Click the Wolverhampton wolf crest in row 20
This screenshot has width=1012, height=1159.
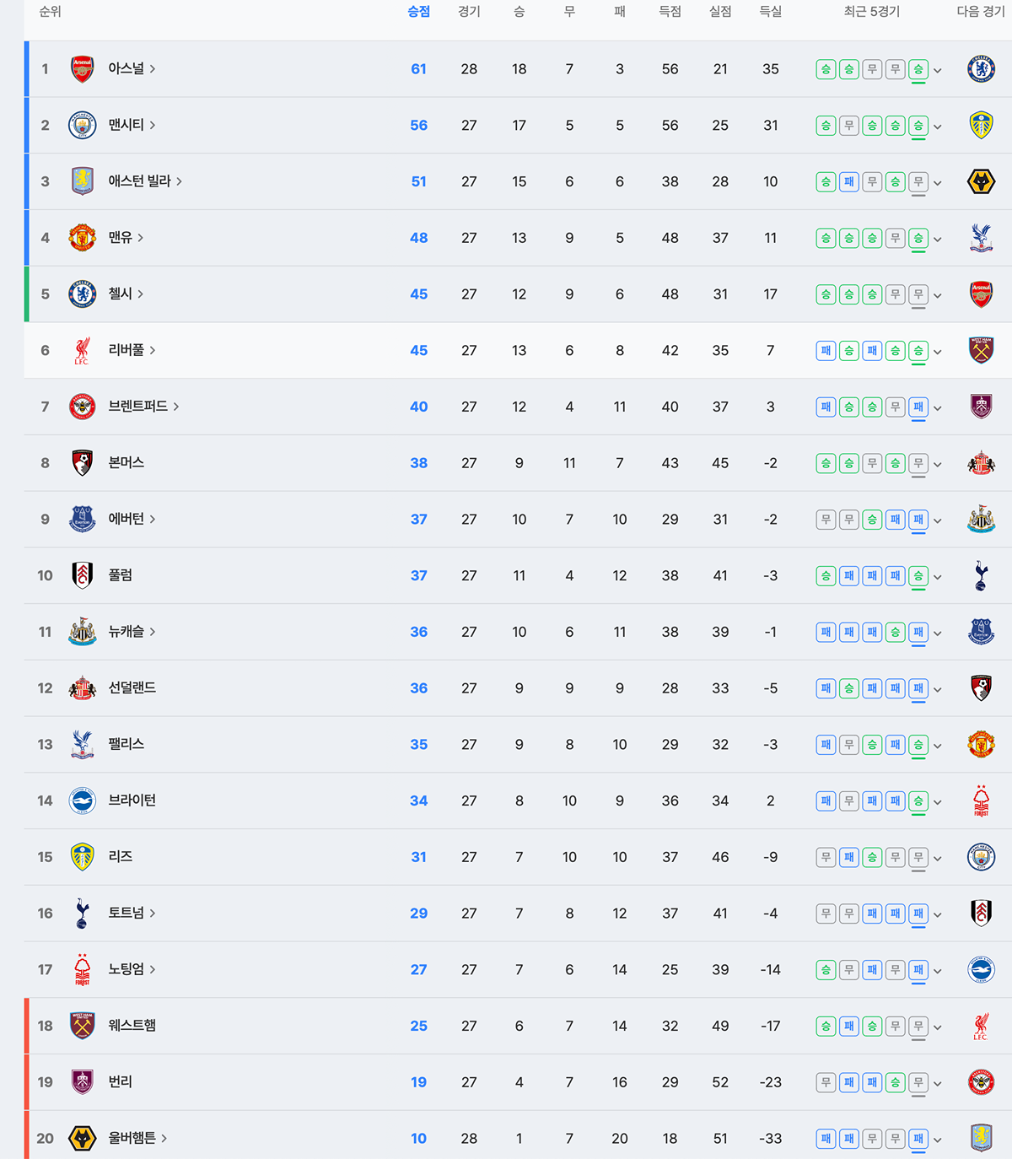(82, 1138)
